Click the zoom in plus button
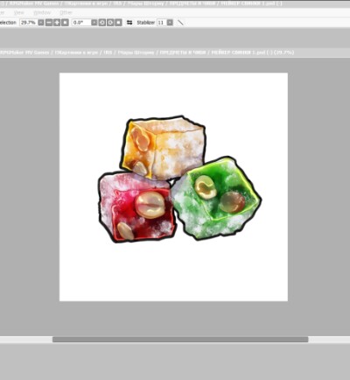 point(57,23)
